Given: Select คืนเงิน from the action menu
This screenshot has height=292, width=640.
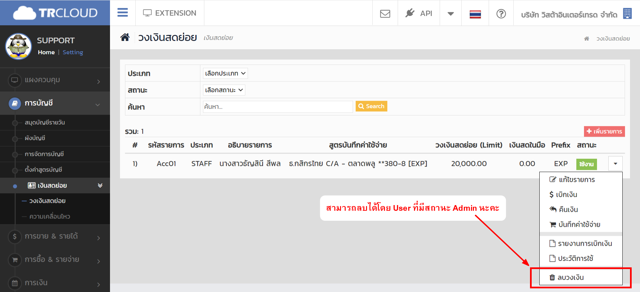Looking at the screenshot, I should click(x=581, y=209).
